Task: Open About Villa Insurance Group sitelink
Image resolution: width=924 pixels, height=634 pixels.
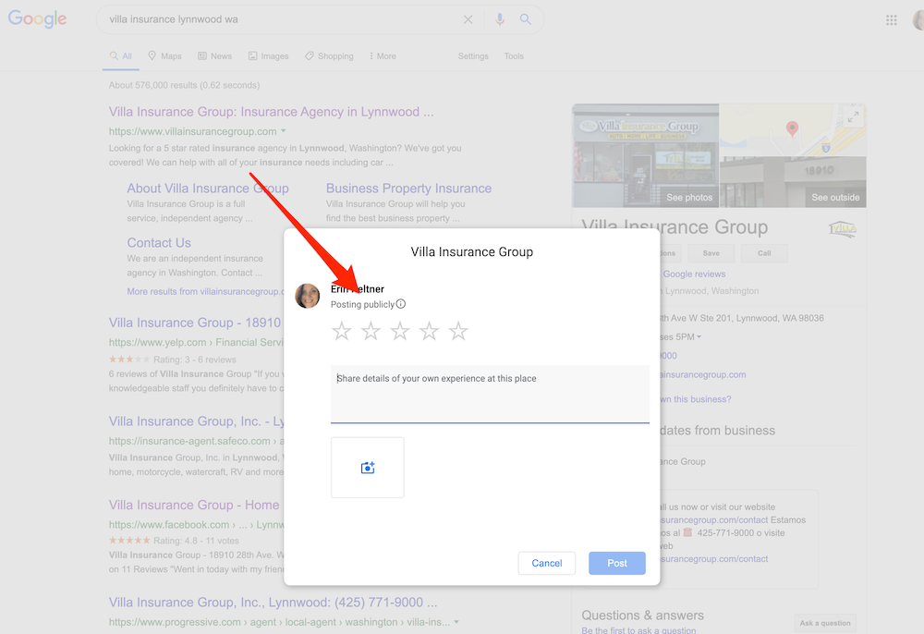Action: [208, 189]
